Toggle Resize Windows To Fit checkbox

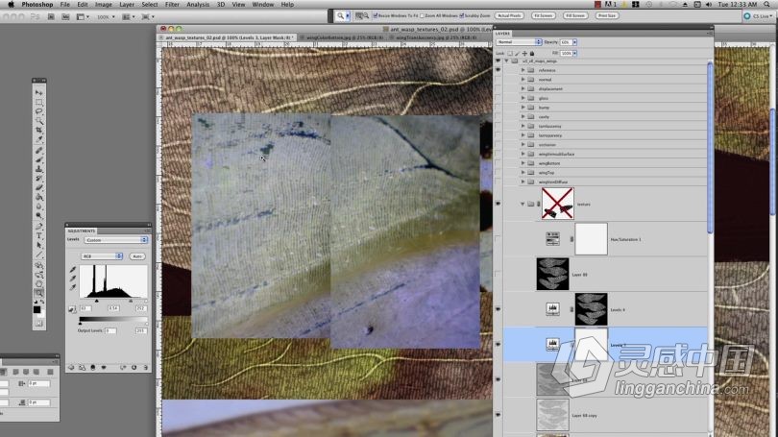(376, 16)
